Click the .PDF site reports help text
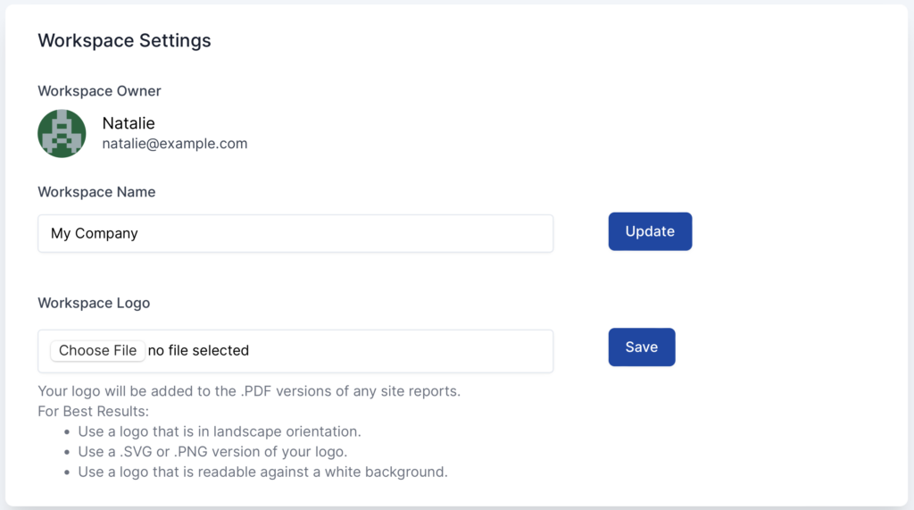The width and height of the screenshot is (914, 510). coord(249,391)
